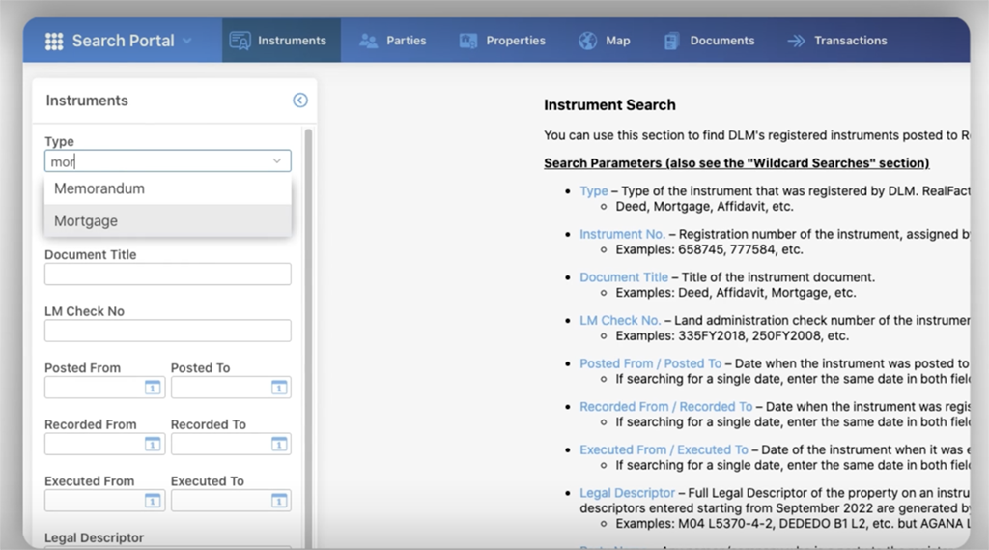Toggle the Type combo box chevron
The width and height of the screenshot is (989, 550).
pos(277,161)
